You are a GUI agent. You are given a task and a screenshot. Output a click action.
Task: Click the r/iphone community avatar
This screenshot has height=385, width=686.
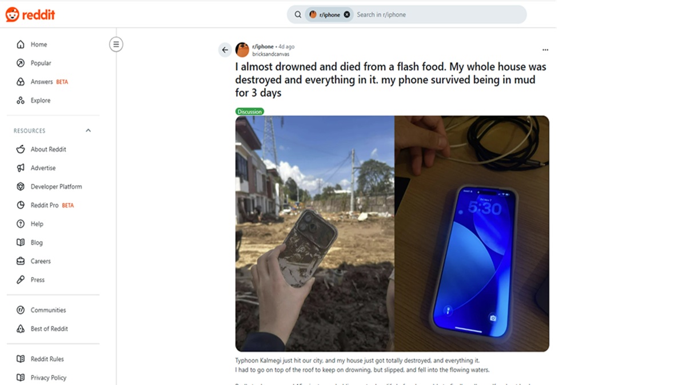[242, 50]
